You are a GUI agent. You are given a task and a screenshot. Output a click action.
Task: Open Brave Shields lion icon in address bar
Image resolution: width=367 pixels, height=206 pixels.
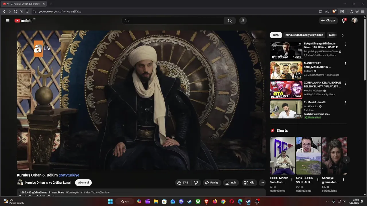334,11
